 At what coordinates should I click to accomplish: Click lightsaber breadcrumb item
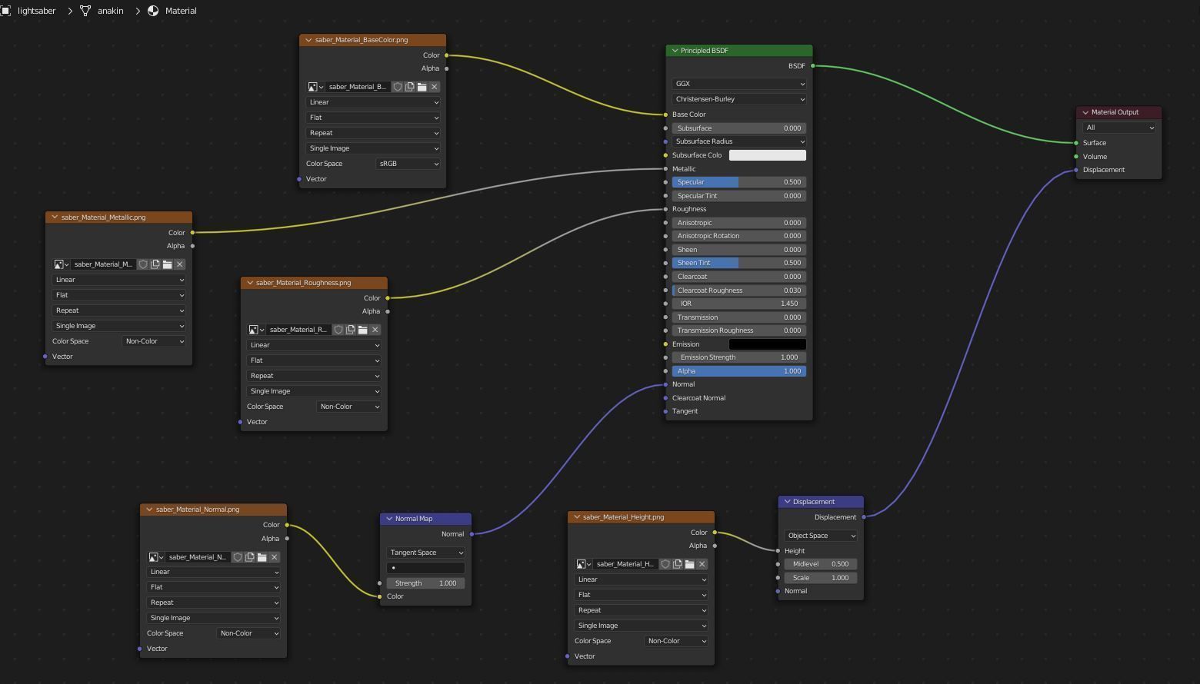36,11
